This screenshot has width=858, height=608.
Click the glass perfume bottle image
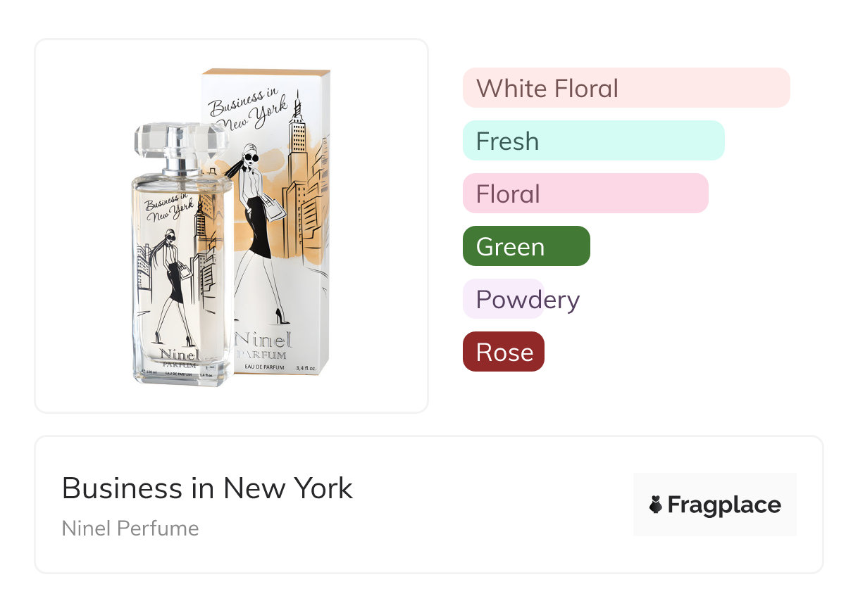[x=181, y=281]
